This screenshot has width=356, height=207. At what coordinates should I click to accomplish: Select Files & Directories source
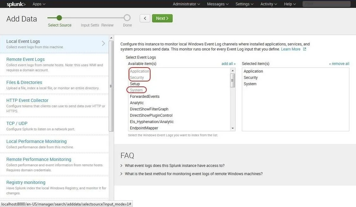[x=54, y=85]
